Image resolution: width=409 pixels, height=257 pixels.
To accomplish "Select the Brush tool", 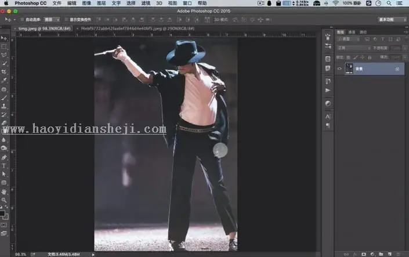I will tap(4, 98).
